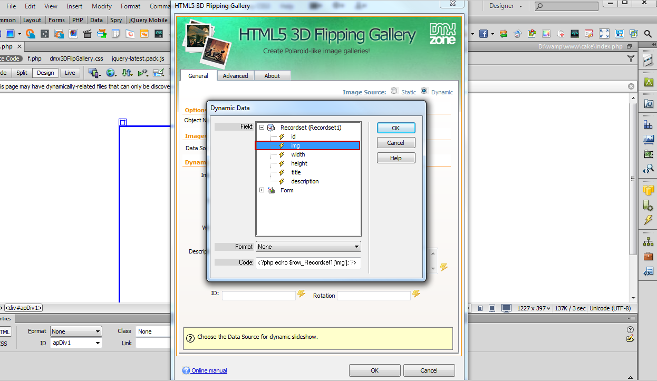Switch to the Advanced tab
Screen dimensions: 657x381
pos(235,76)
